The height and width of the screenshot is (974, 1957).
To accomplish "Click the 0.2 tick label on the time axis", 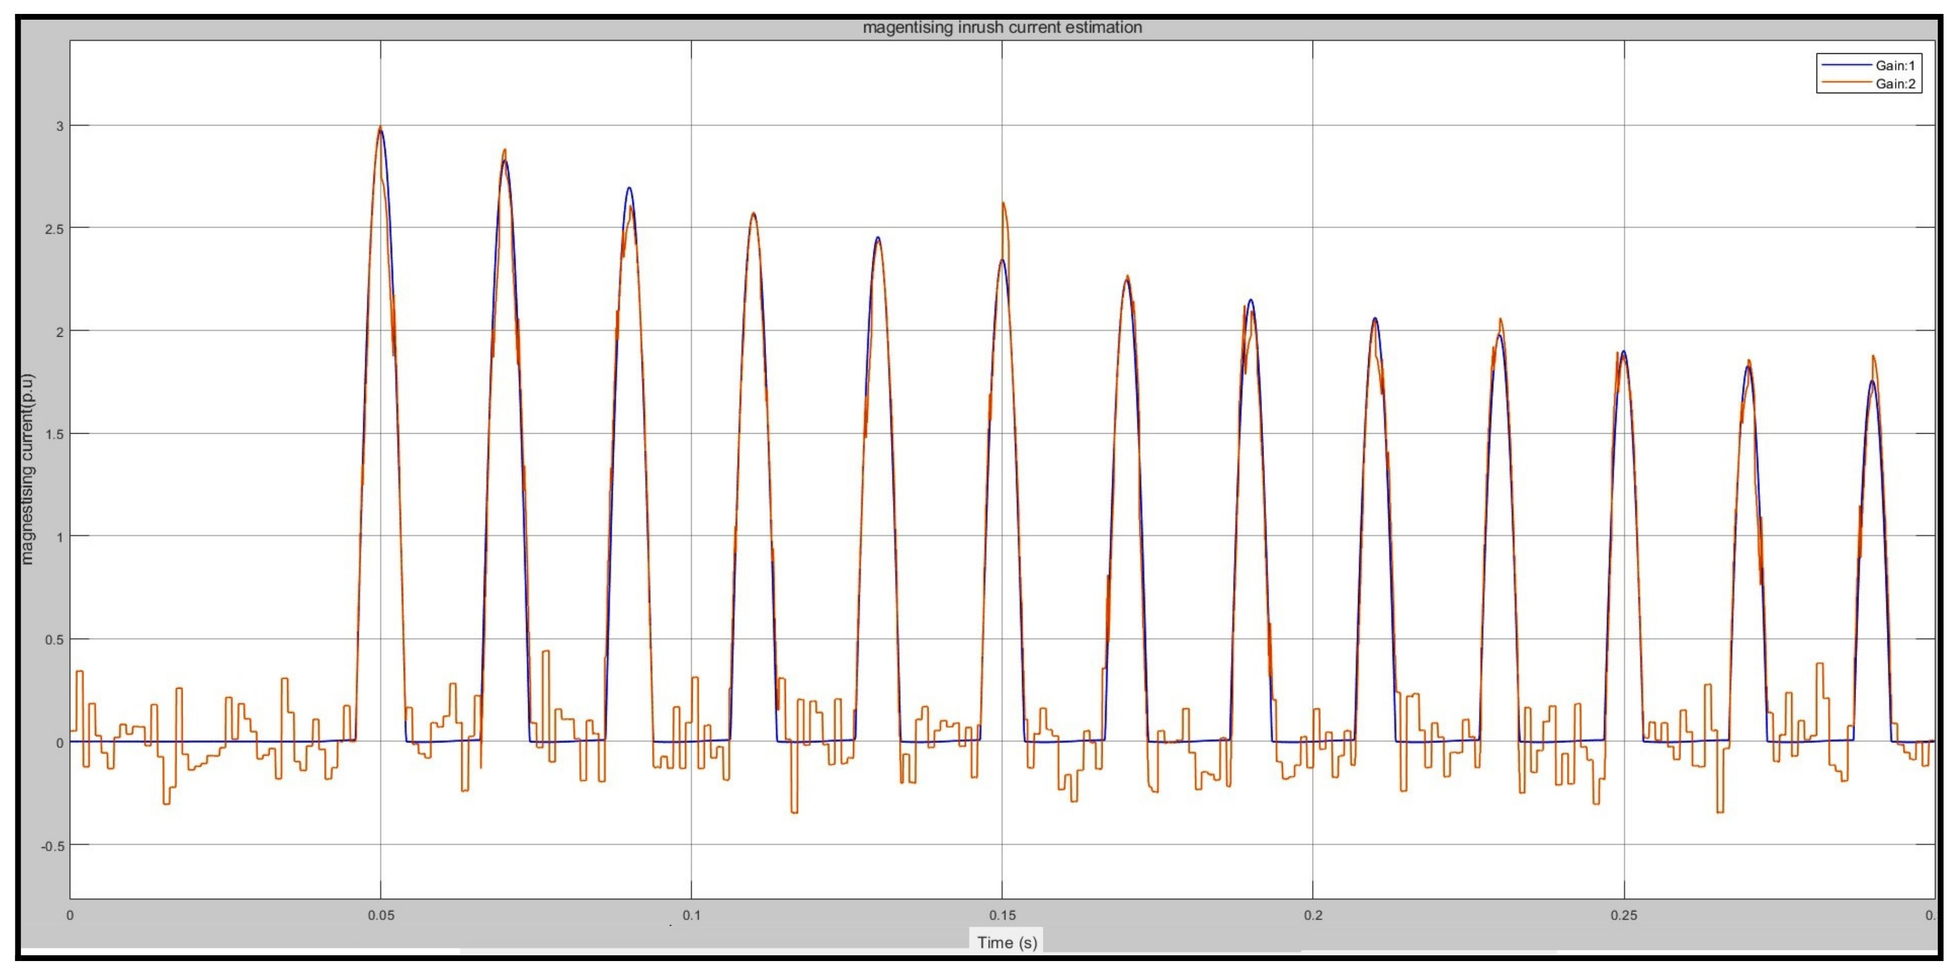I will pyautogui.click(x=1313, y=915).
